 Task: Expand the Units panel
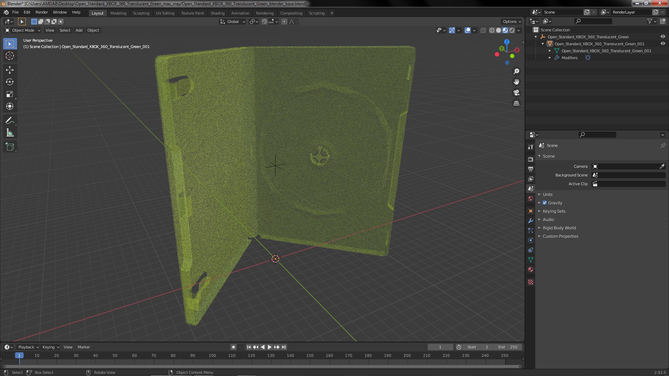(547, 195)
